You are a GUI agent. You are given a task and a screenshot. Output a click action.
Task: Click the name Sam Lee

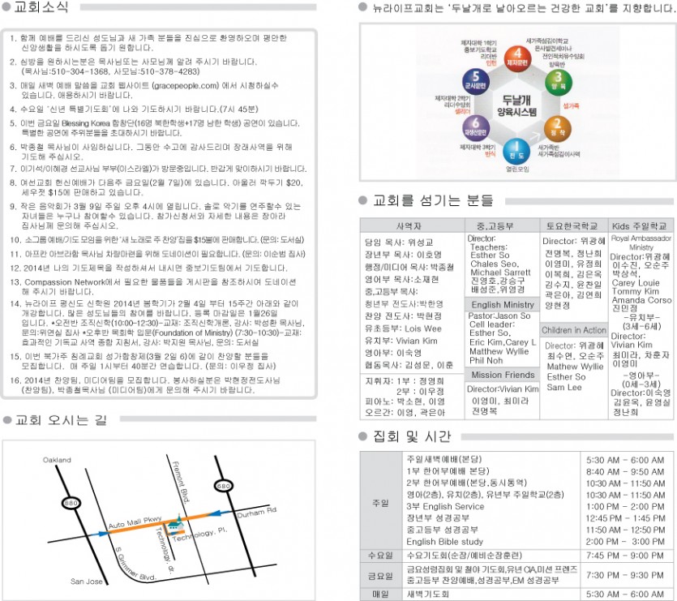click(563, 388)
